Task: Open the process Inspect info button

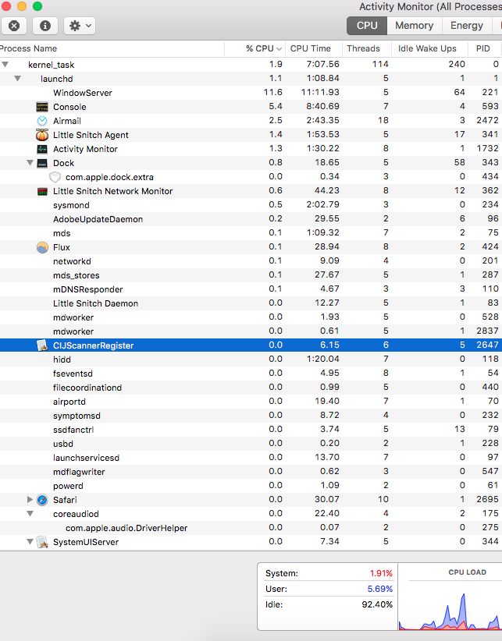Action: coord(45,26)
